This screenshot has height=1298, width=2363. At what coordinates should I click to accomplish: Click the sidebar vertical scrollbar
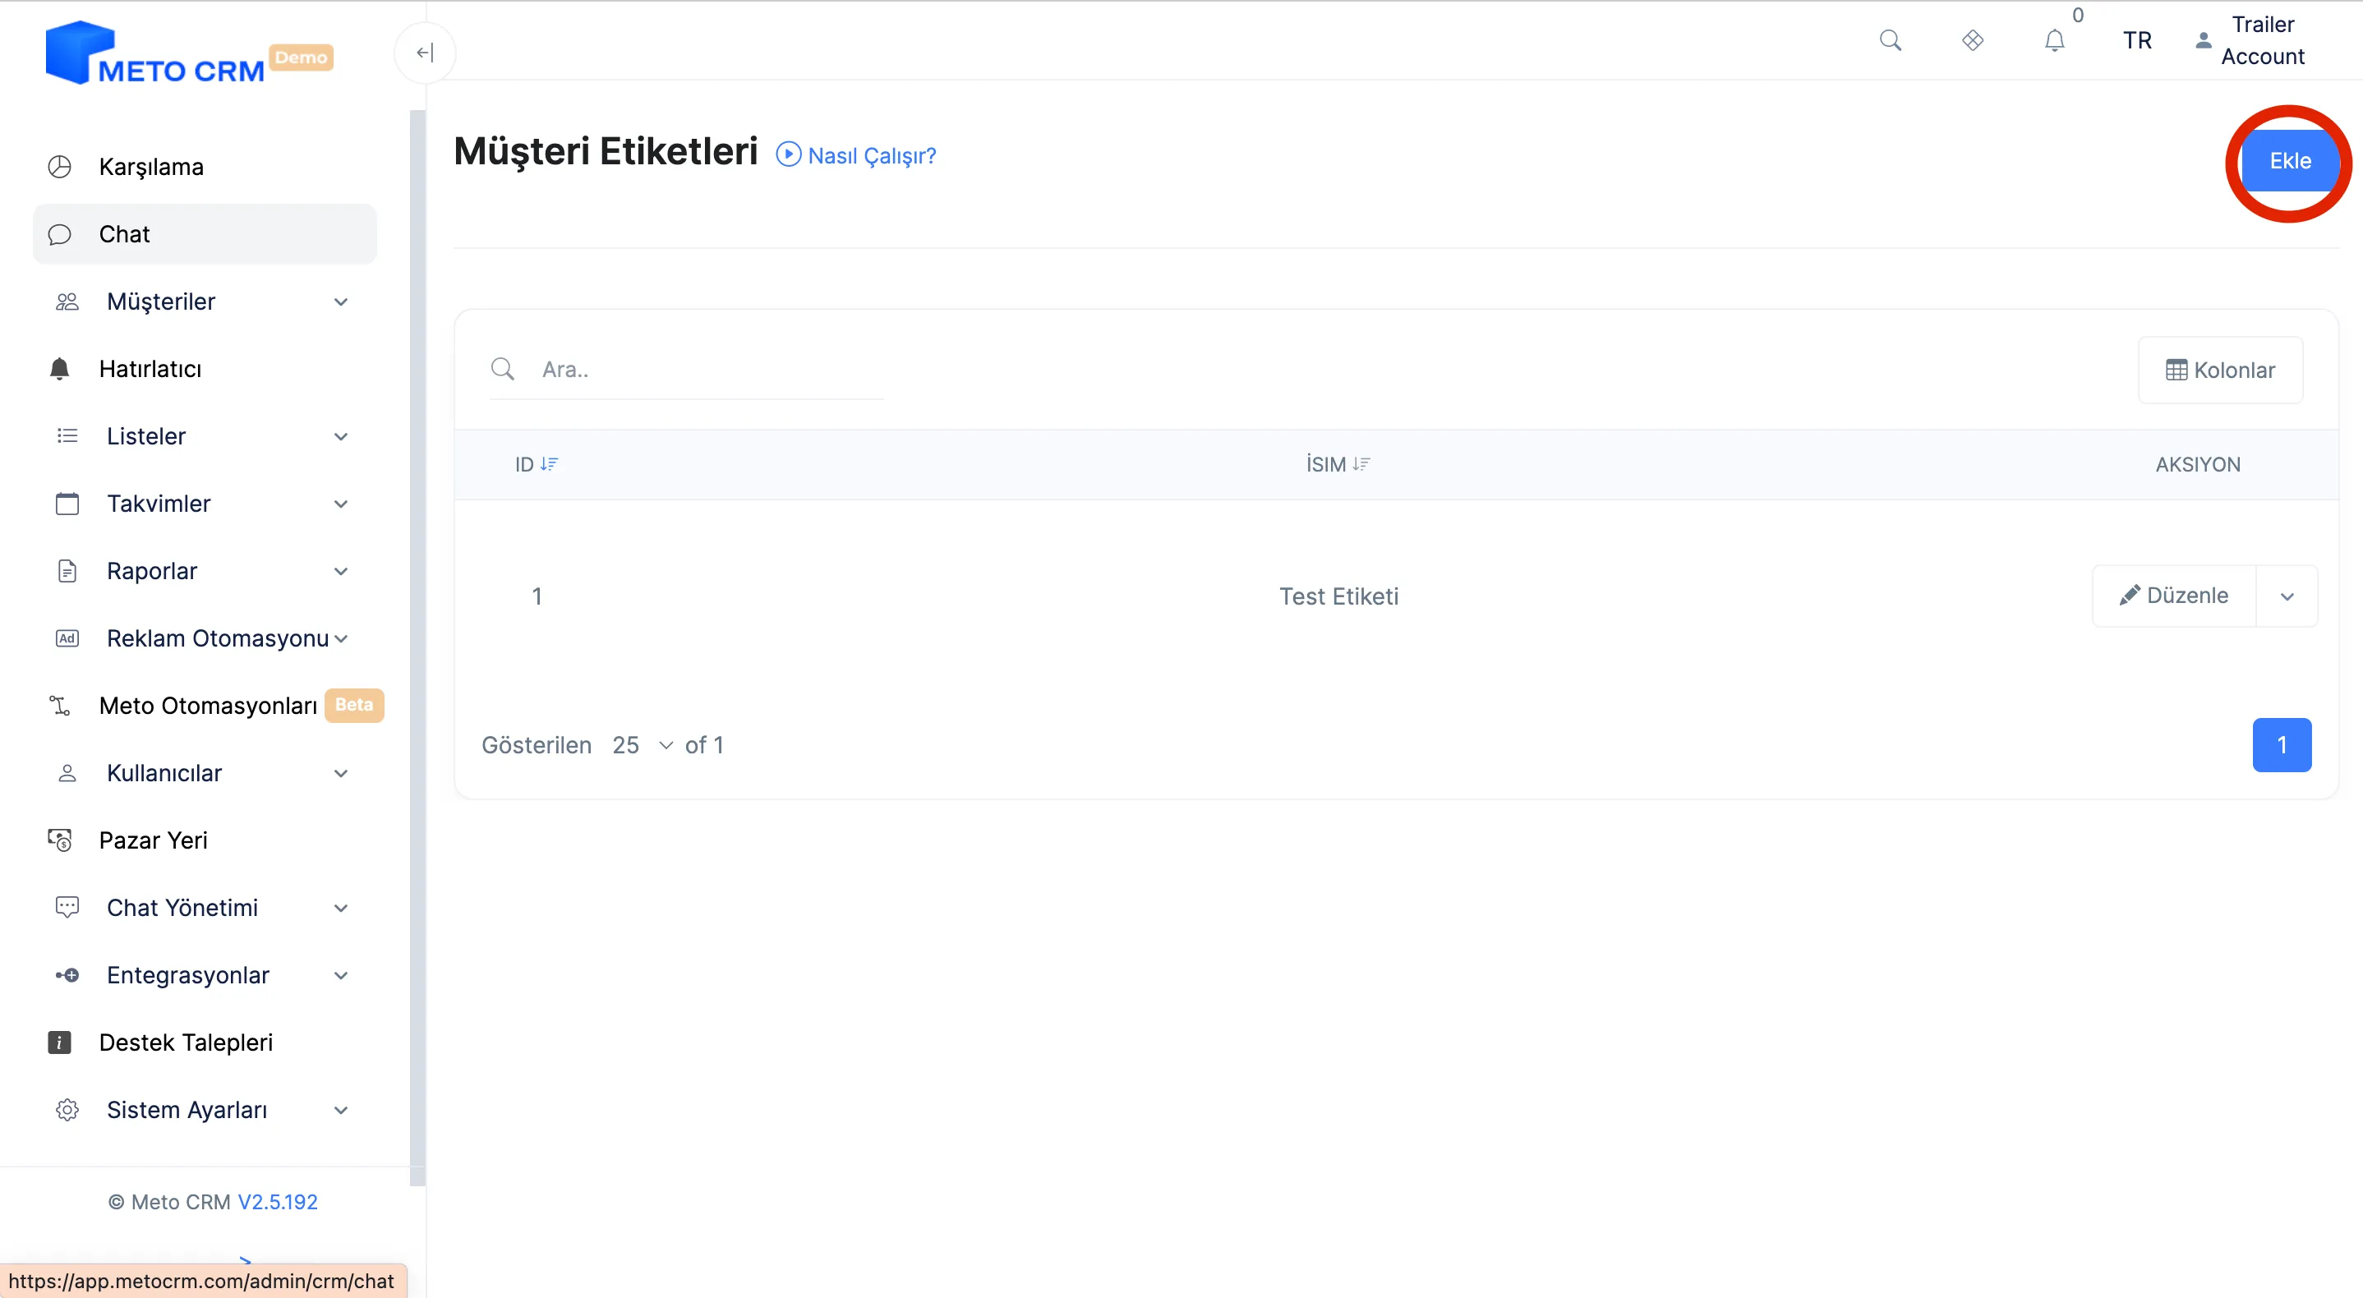coord(417,647)
